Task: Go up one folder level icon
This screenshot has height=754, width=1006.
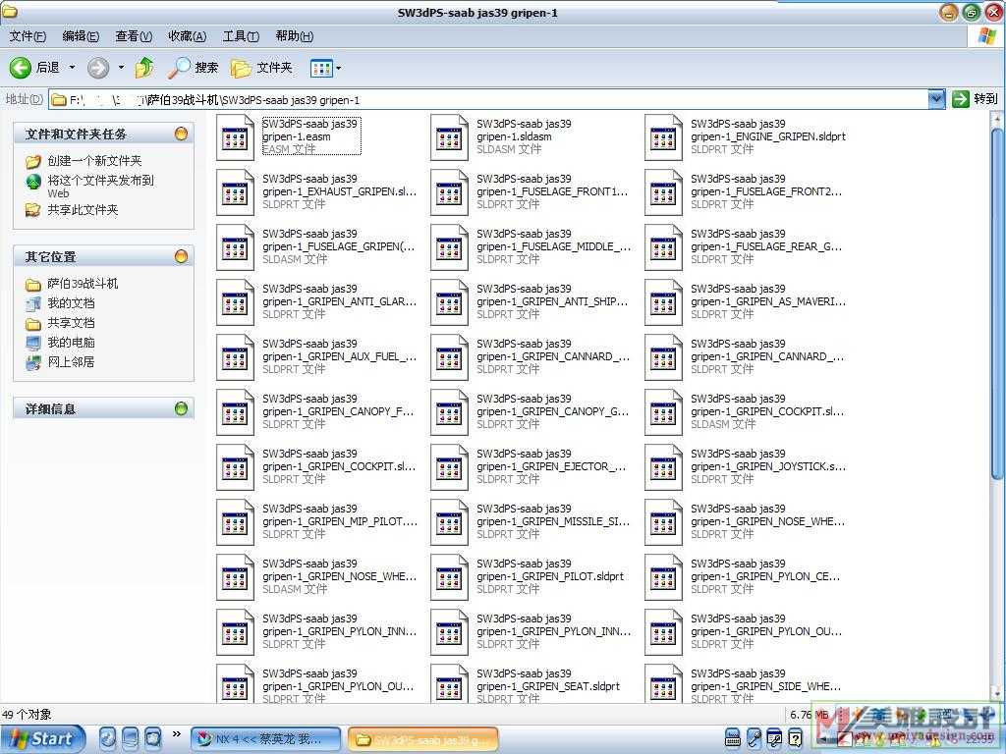Action: click(145, 68)
